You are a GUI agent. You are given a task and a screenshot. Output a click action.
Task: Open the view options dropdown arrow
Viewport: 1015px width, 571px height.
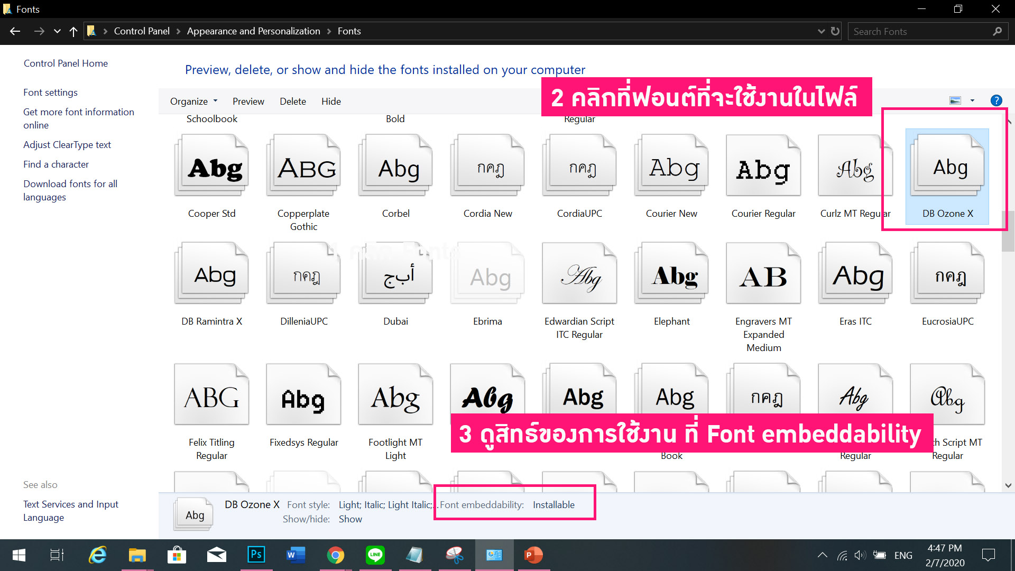(972, 100)
